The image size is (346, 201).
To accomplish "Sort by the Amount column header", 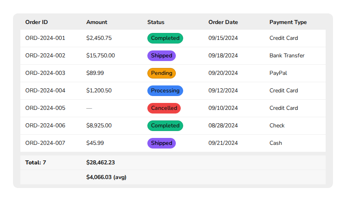I will pyautogui.click(x=97, y=22).
